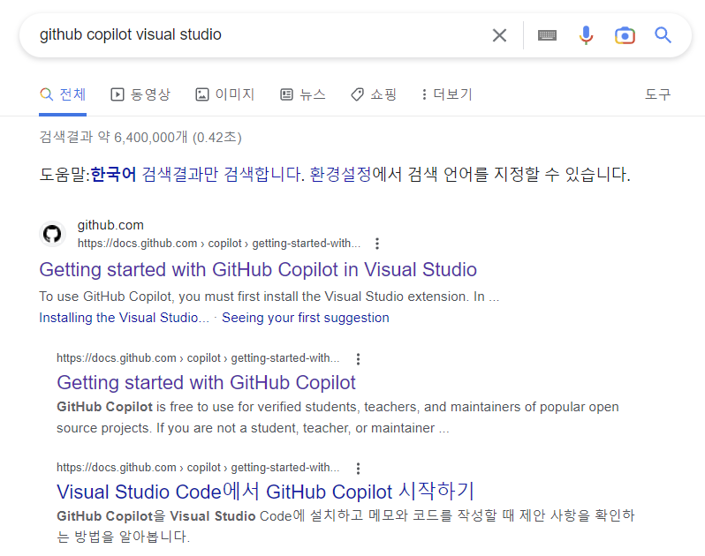Screen dimensions: 705x556
Task: Click the snippet 'GitHub Copilot is free to use for verified students'
Action: [208, 407]
